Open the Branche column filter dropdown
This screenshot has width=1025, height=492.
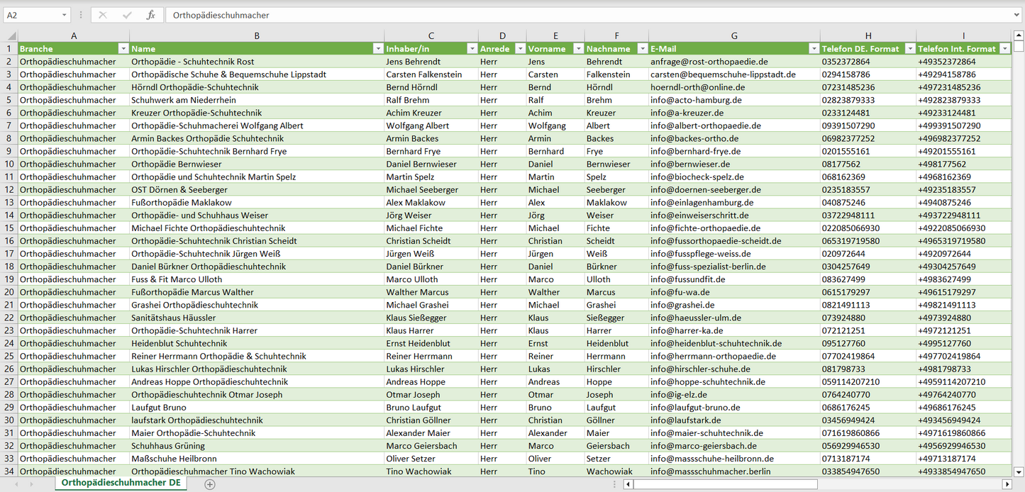pyautogui.click(x=123, y=49)
